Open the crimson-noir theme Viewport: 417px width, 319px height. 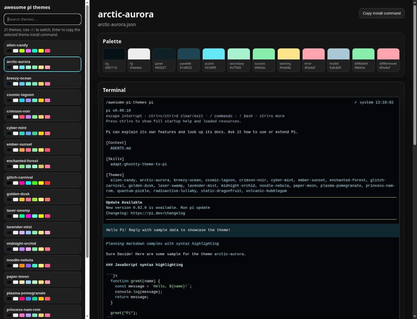tap(43, 114)
